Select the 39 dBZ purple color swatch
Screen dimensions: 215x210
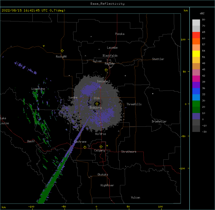coord(196,85)
